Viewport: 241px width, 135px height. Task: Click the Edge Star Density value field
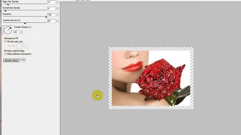coord(51,2)
